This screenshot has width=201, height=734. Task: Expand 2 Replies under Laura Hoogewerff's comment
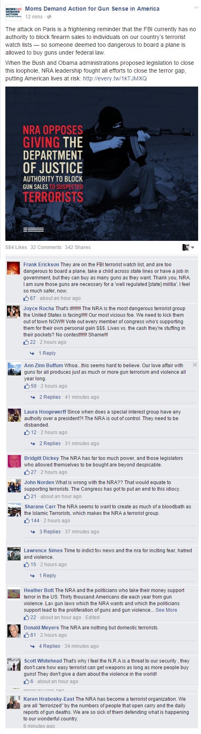pyautogui.click(x=50, y=444)
